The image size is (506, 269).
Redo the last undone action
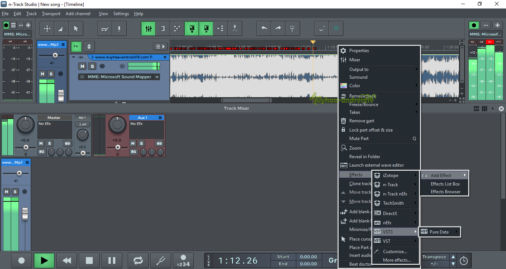pos(278,28)
